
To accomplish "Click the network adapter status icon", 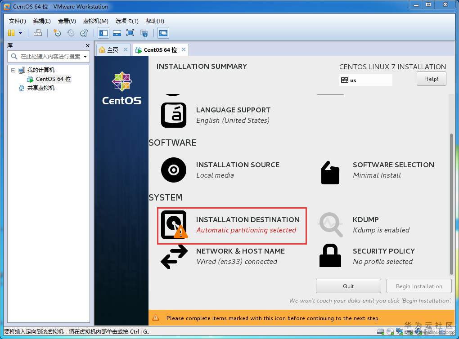I will 399,331.
